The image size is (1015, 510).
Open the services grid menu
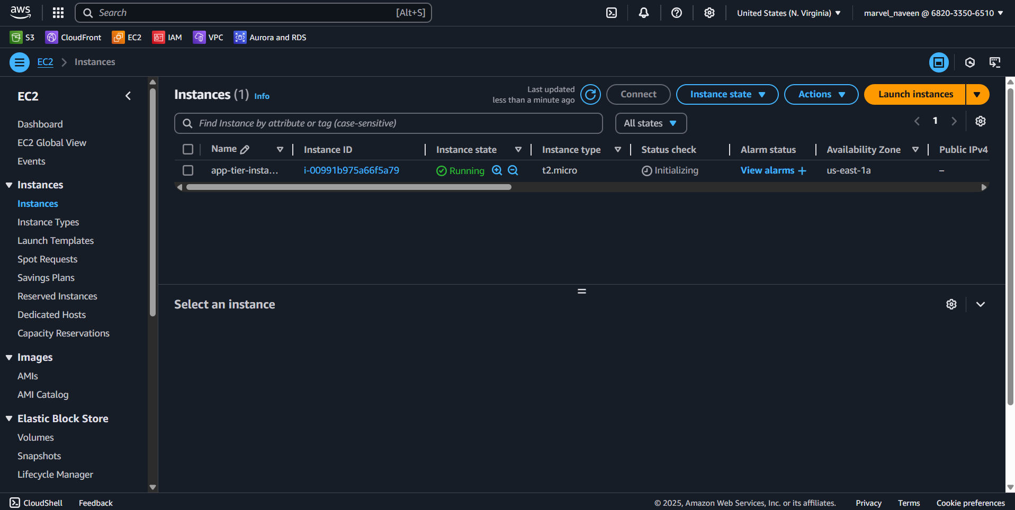[58, 13]
